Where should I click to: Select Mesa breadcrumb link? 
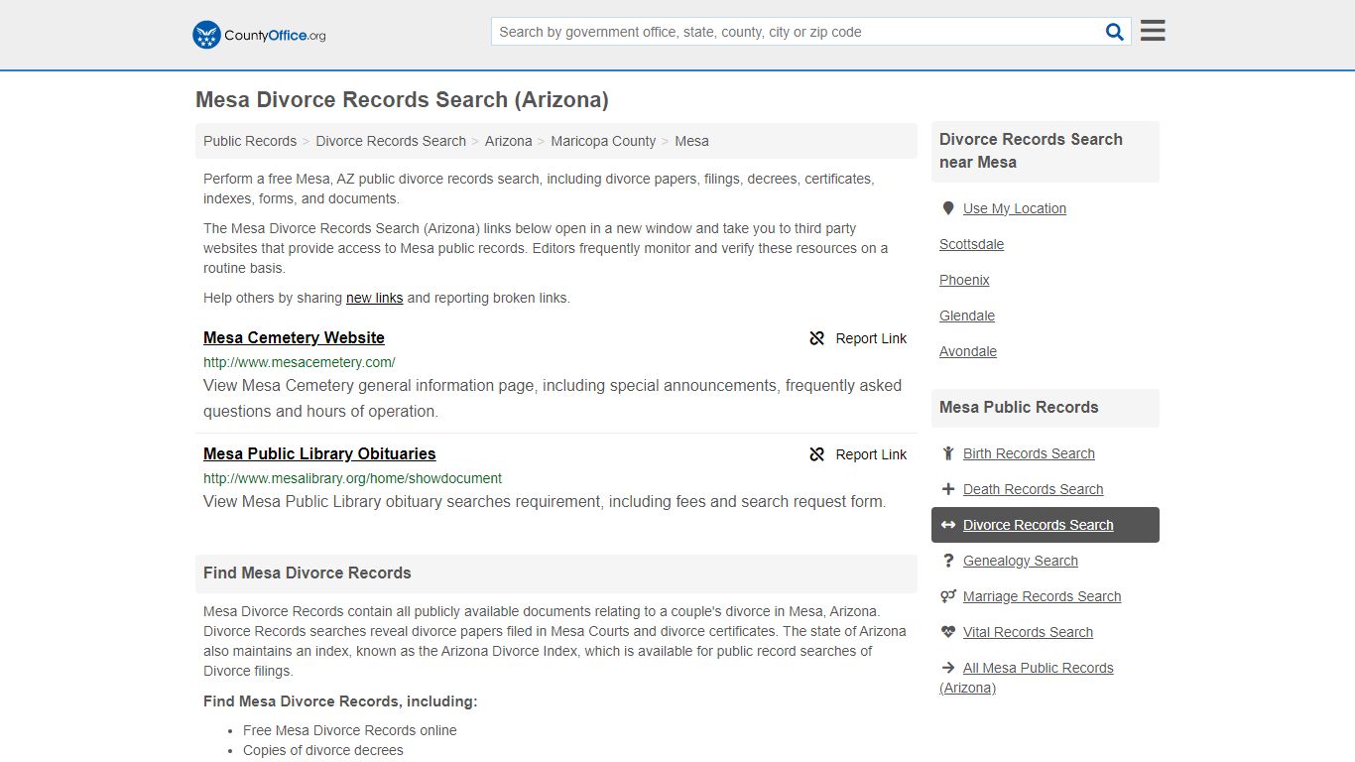coord(691,141)
